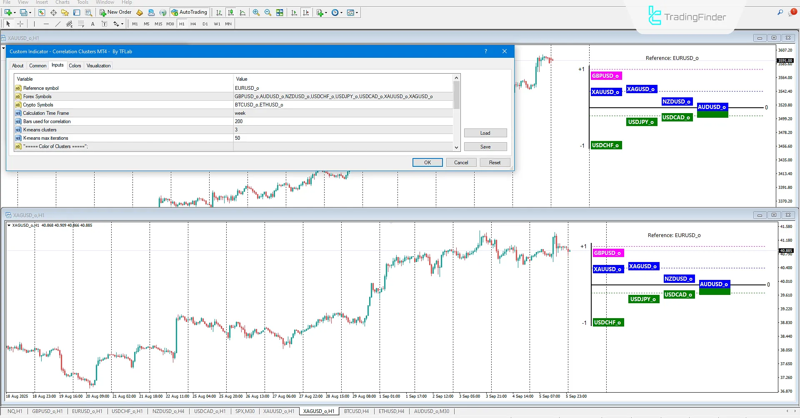Switch to the Visualization tab
The height and width of the screenshot is (418, 800).
click(x=98, y=66)
